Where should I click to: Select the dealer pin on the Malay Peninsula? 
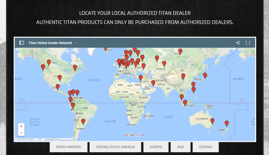pos(182,97)
